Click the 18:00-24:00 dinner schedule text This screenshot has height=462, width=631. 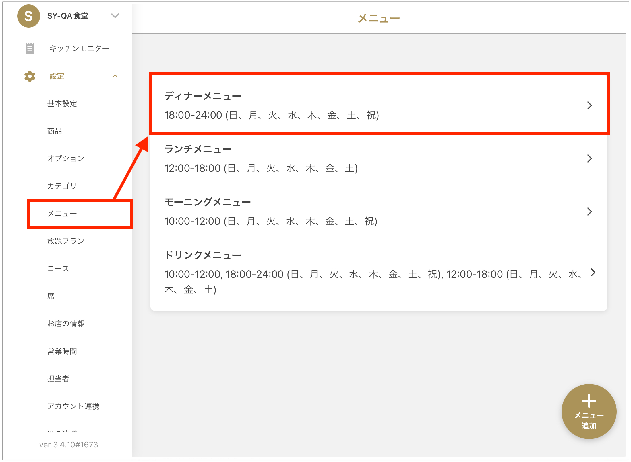tap(272, 115)
